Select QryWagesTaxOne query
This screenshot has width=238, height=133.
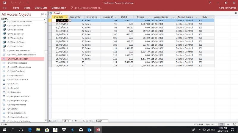tap(15, 38)
